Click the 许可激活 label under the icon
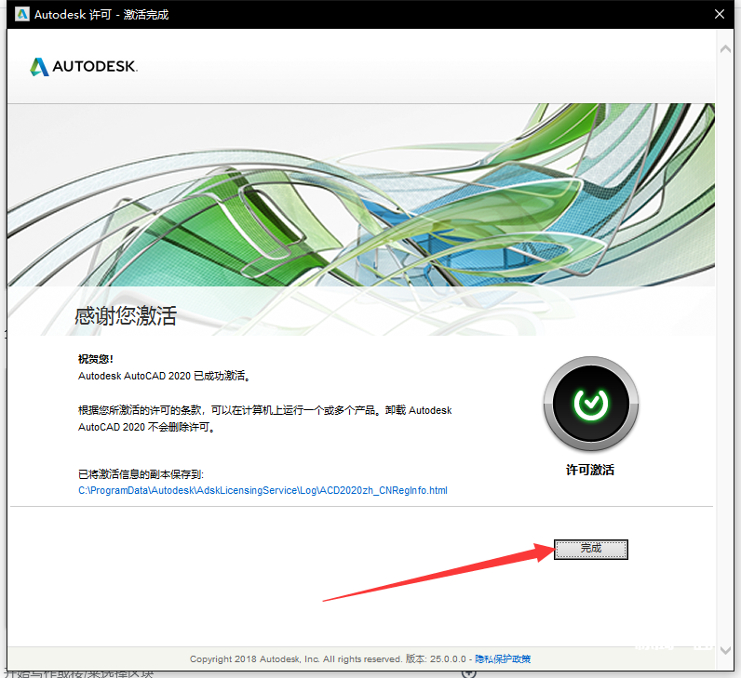741x678 pixels. (x=590, y=470)
